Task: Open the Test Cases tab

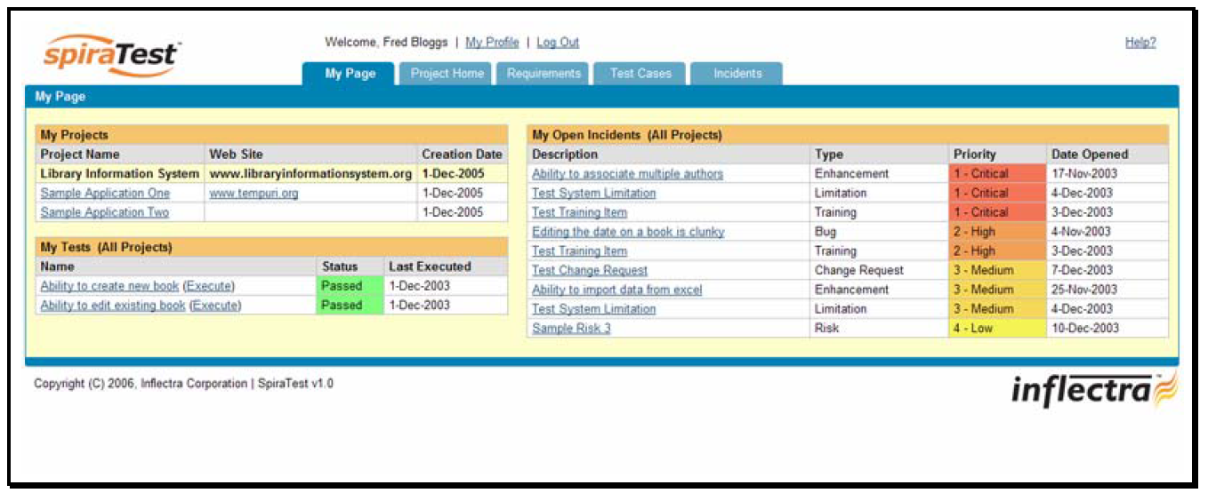Action: point(640,74)
